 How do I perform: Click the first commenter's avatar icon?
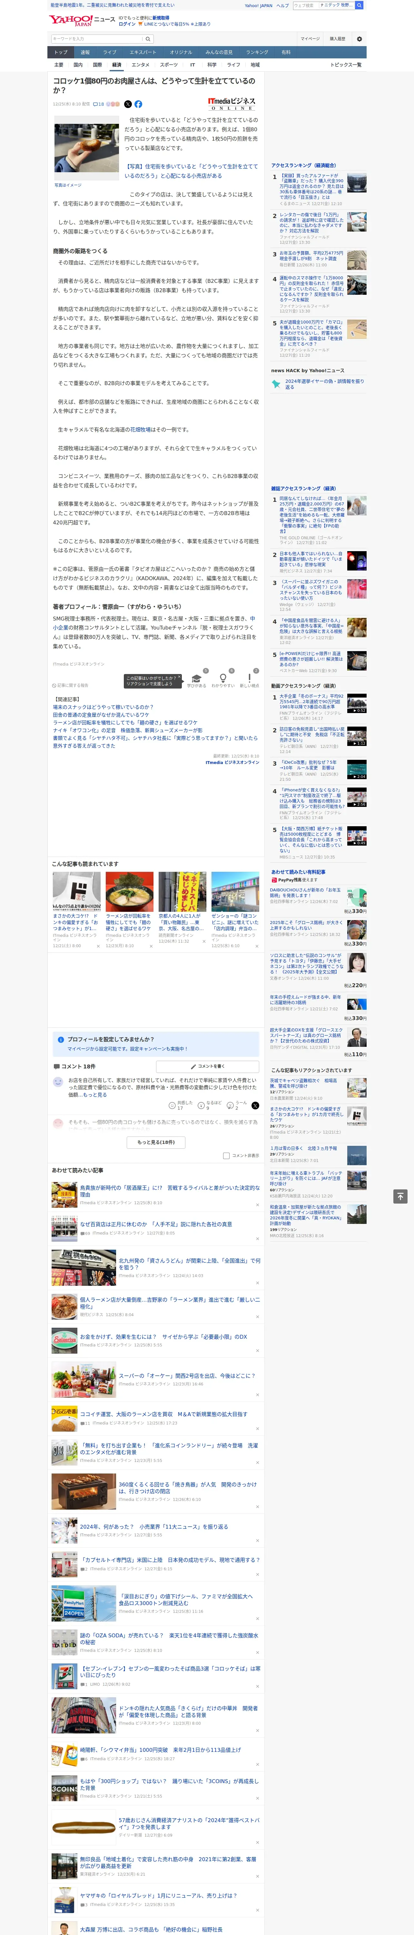click(x=58, y=1082)
